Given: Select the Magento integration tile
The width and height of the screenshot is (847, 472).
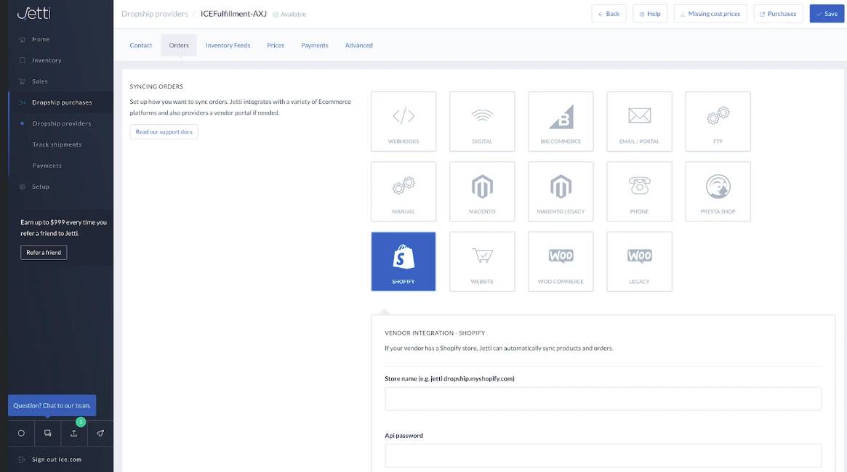Looking at the screenshot, I should coord(482,192).
